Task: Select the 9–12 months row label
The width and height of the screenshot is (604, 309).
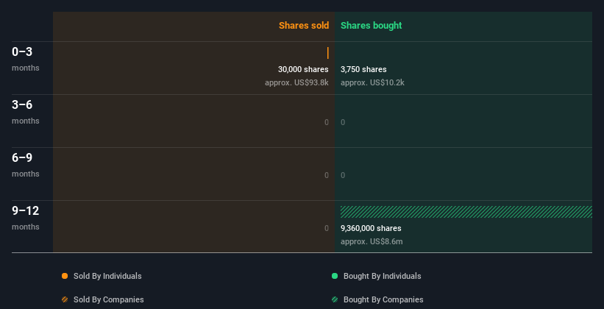Action: [26, 218]
